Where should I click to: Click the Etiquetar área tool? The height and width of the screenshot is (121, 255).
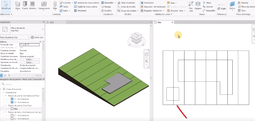(175, 10)
